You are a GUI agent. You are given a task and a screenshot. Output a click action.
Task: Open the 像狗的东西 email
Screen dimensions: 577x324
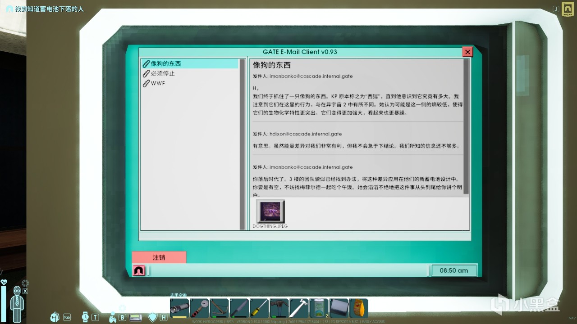pos(190,64)
